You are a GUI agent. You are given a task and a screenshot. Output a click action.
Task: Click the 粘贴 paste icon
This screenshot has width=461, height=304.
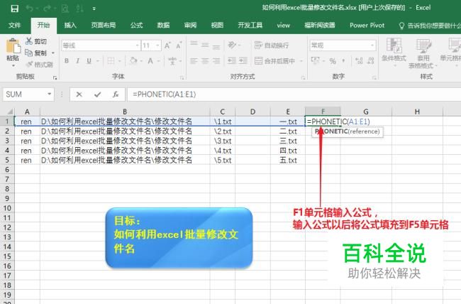tap(13, 46)
